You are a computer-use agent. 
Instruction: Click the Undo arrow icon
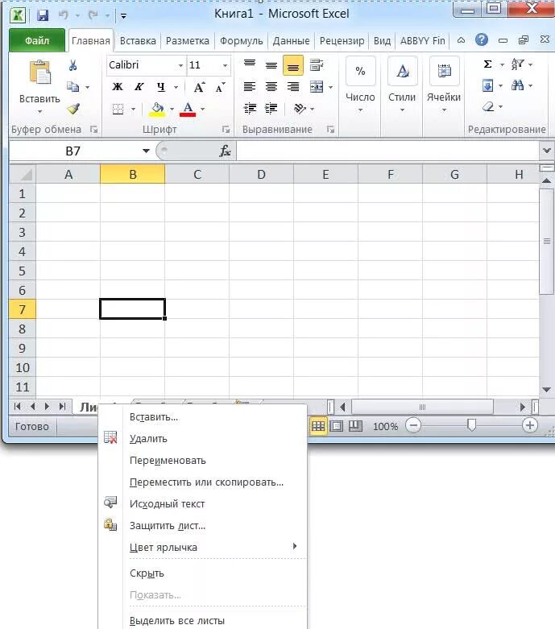[x=63, y=15]
